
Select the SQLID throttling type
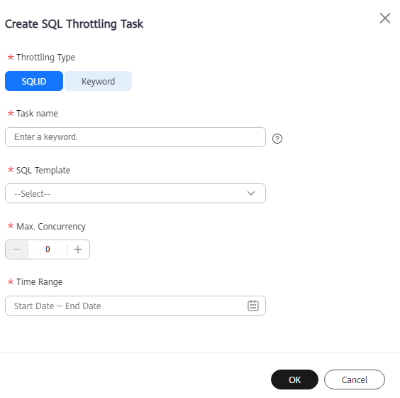(x=34, y=81)
